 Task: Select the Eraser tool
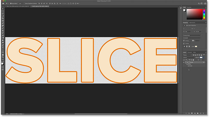click(x=3, y=35)
